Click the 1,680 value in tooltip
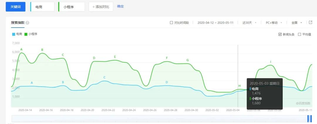 256,103
